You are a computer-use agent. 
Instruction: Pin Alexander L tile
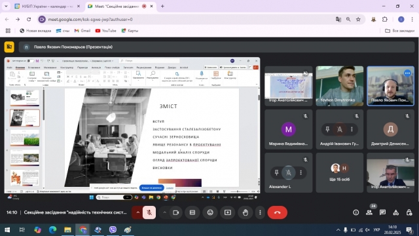click(x=276, y=172)
